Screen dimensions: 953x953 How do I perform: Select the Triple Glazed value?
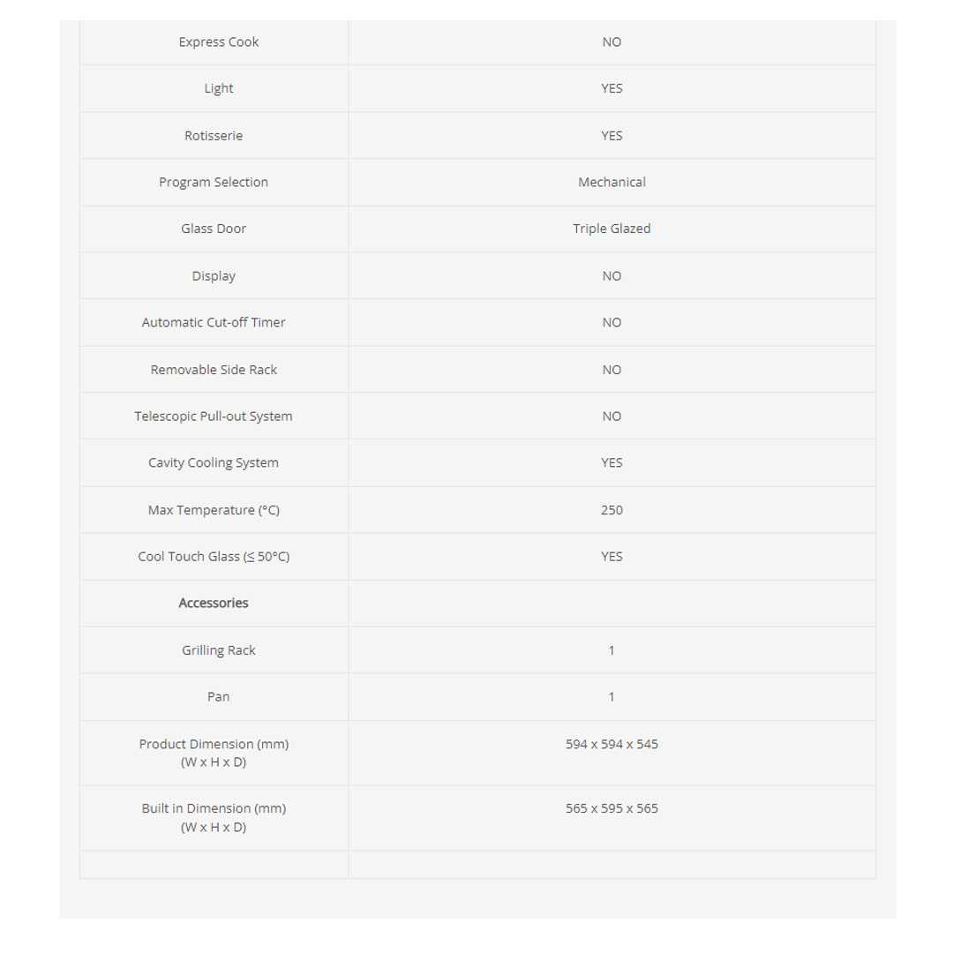click(x=612, y=229)
